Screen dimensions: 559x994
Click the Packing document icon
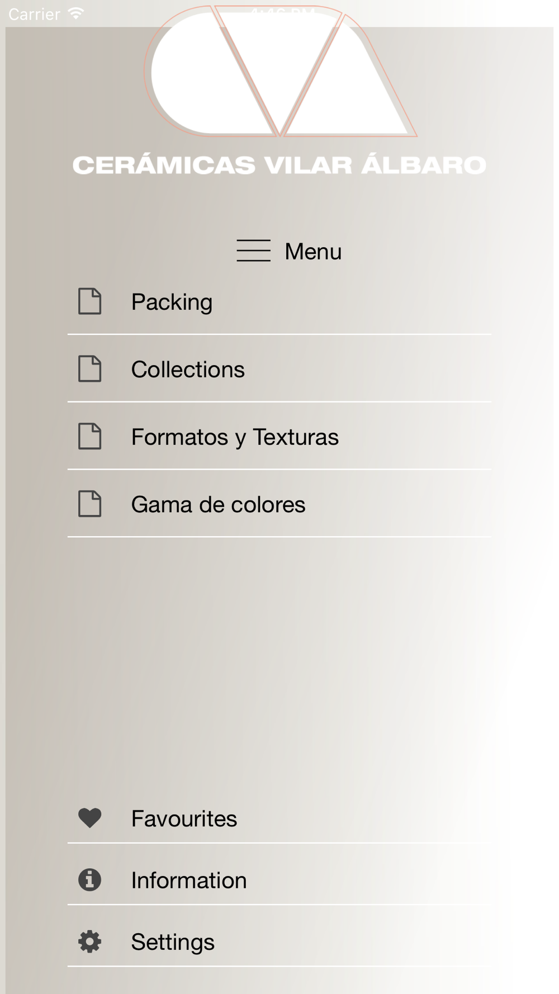pos(89,301)
